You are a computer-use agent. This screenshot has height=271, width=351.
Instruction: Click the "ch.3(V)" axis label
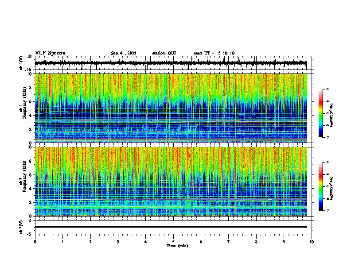tap(21, 228)
